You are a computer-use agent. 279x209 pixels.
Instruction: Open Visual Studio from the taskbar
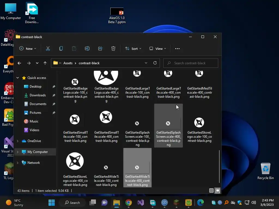[141, 202]
